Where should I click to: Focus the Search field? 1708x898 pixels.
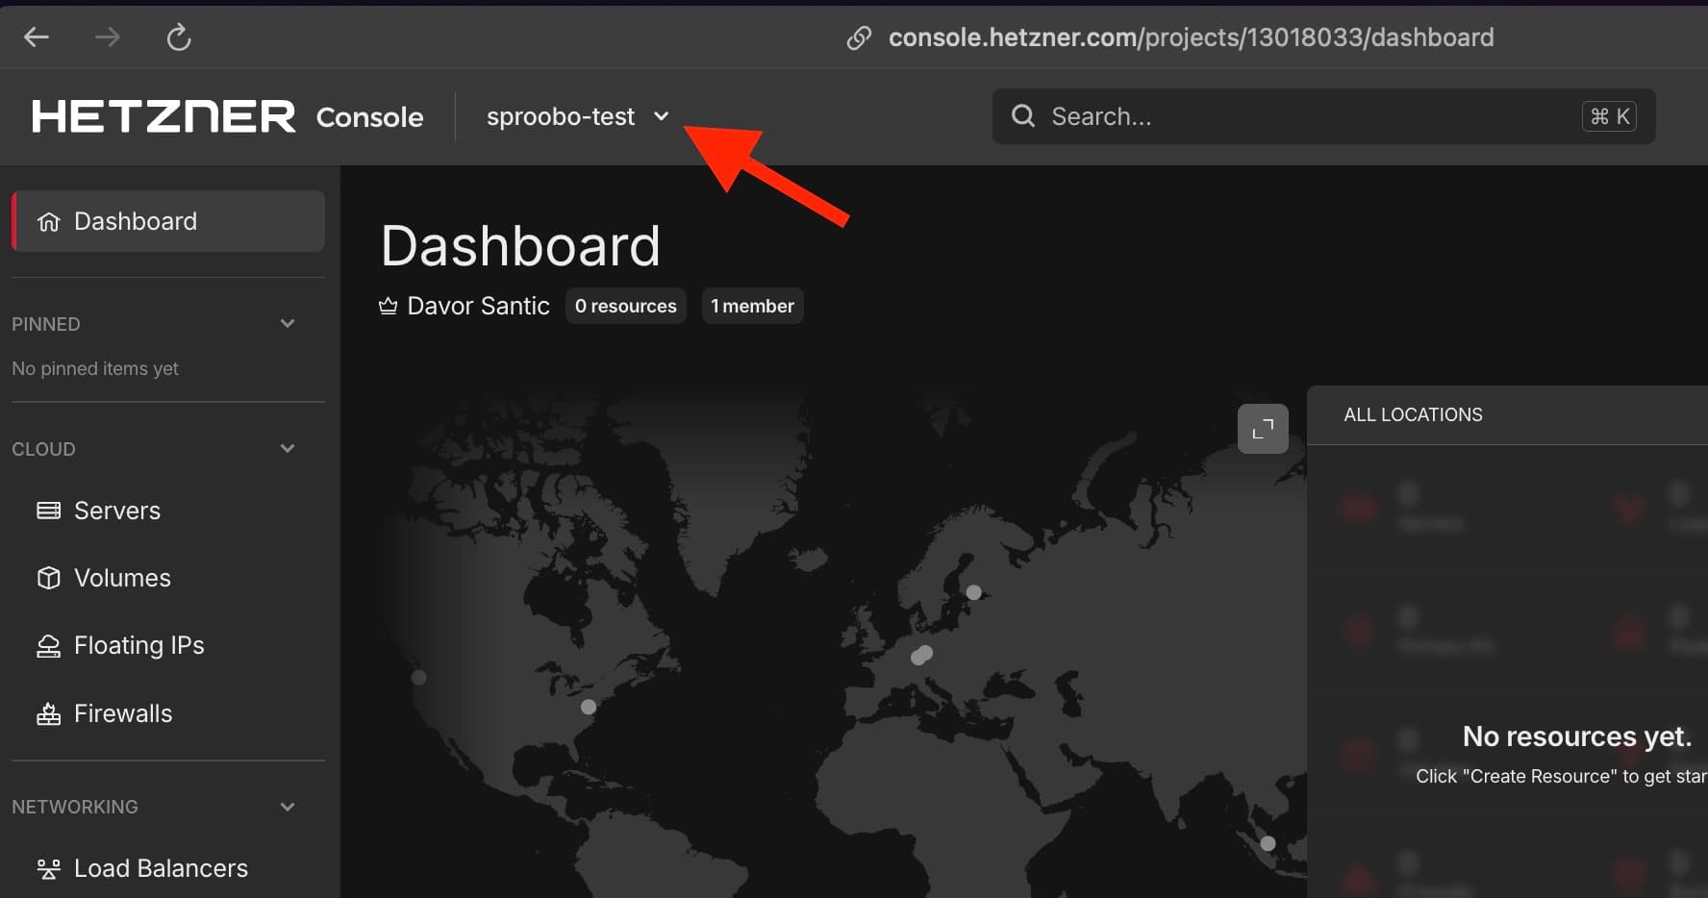[x=1323, y=116]
